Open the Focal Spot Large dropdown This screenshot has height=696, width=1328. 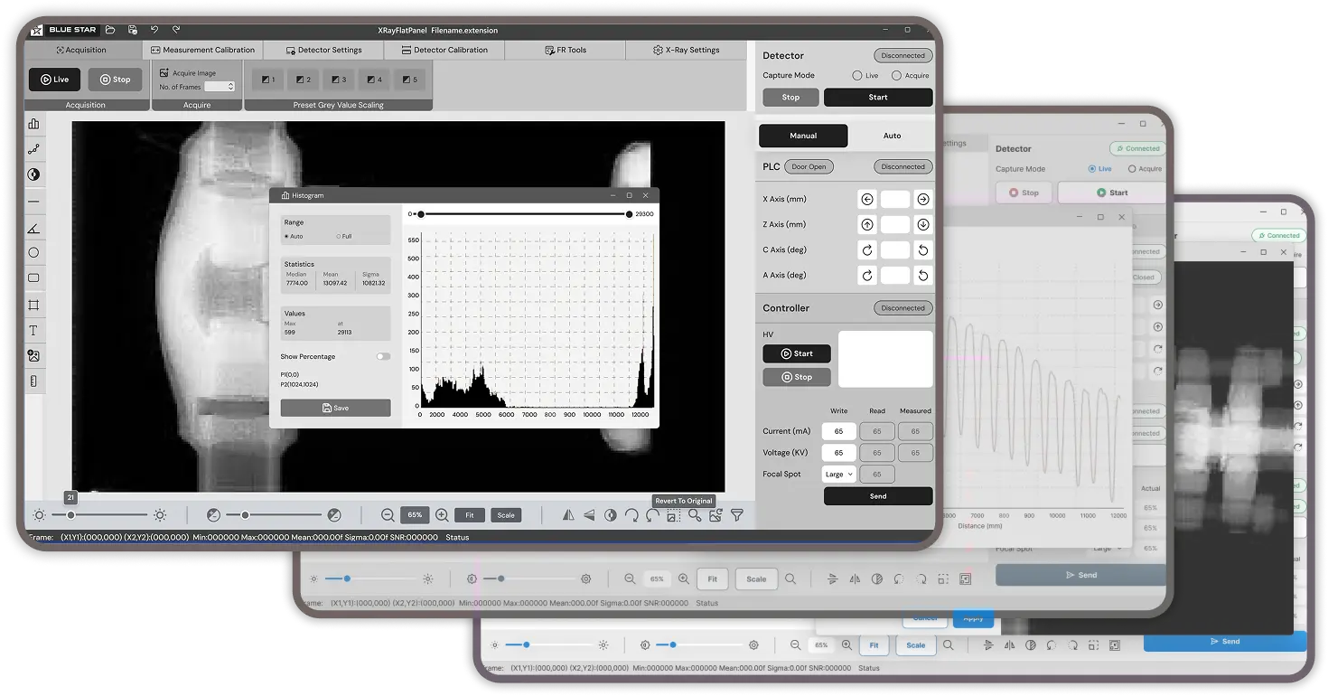(x=838, y=475)
